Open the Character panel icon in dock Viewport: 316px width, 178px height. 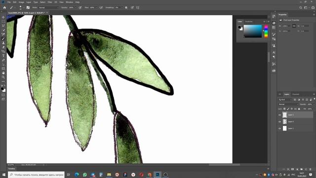[274, 52]
